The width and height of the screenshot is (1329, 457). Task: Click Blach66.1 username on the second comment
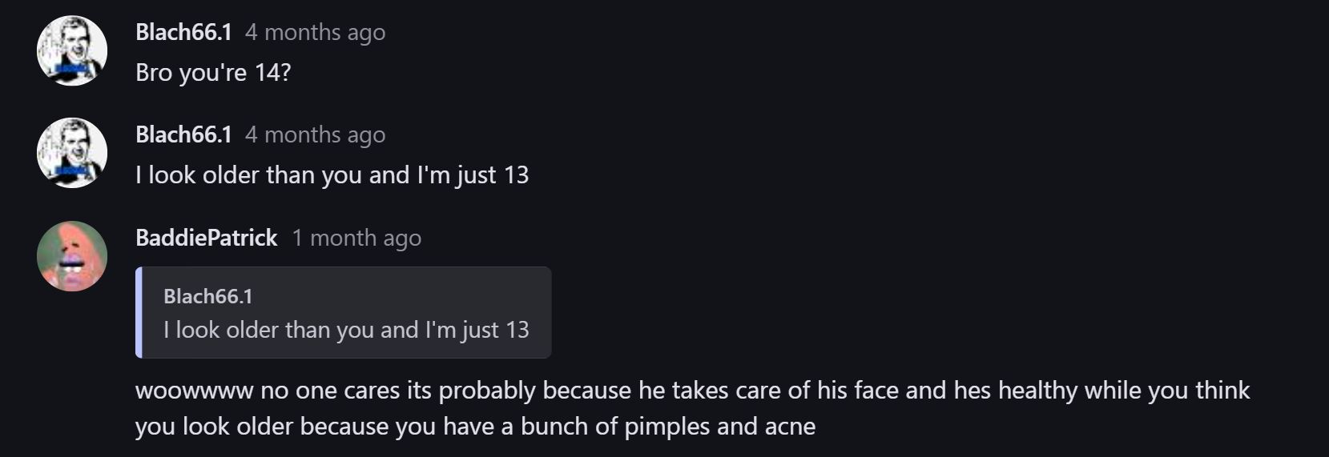click(183, 134)
